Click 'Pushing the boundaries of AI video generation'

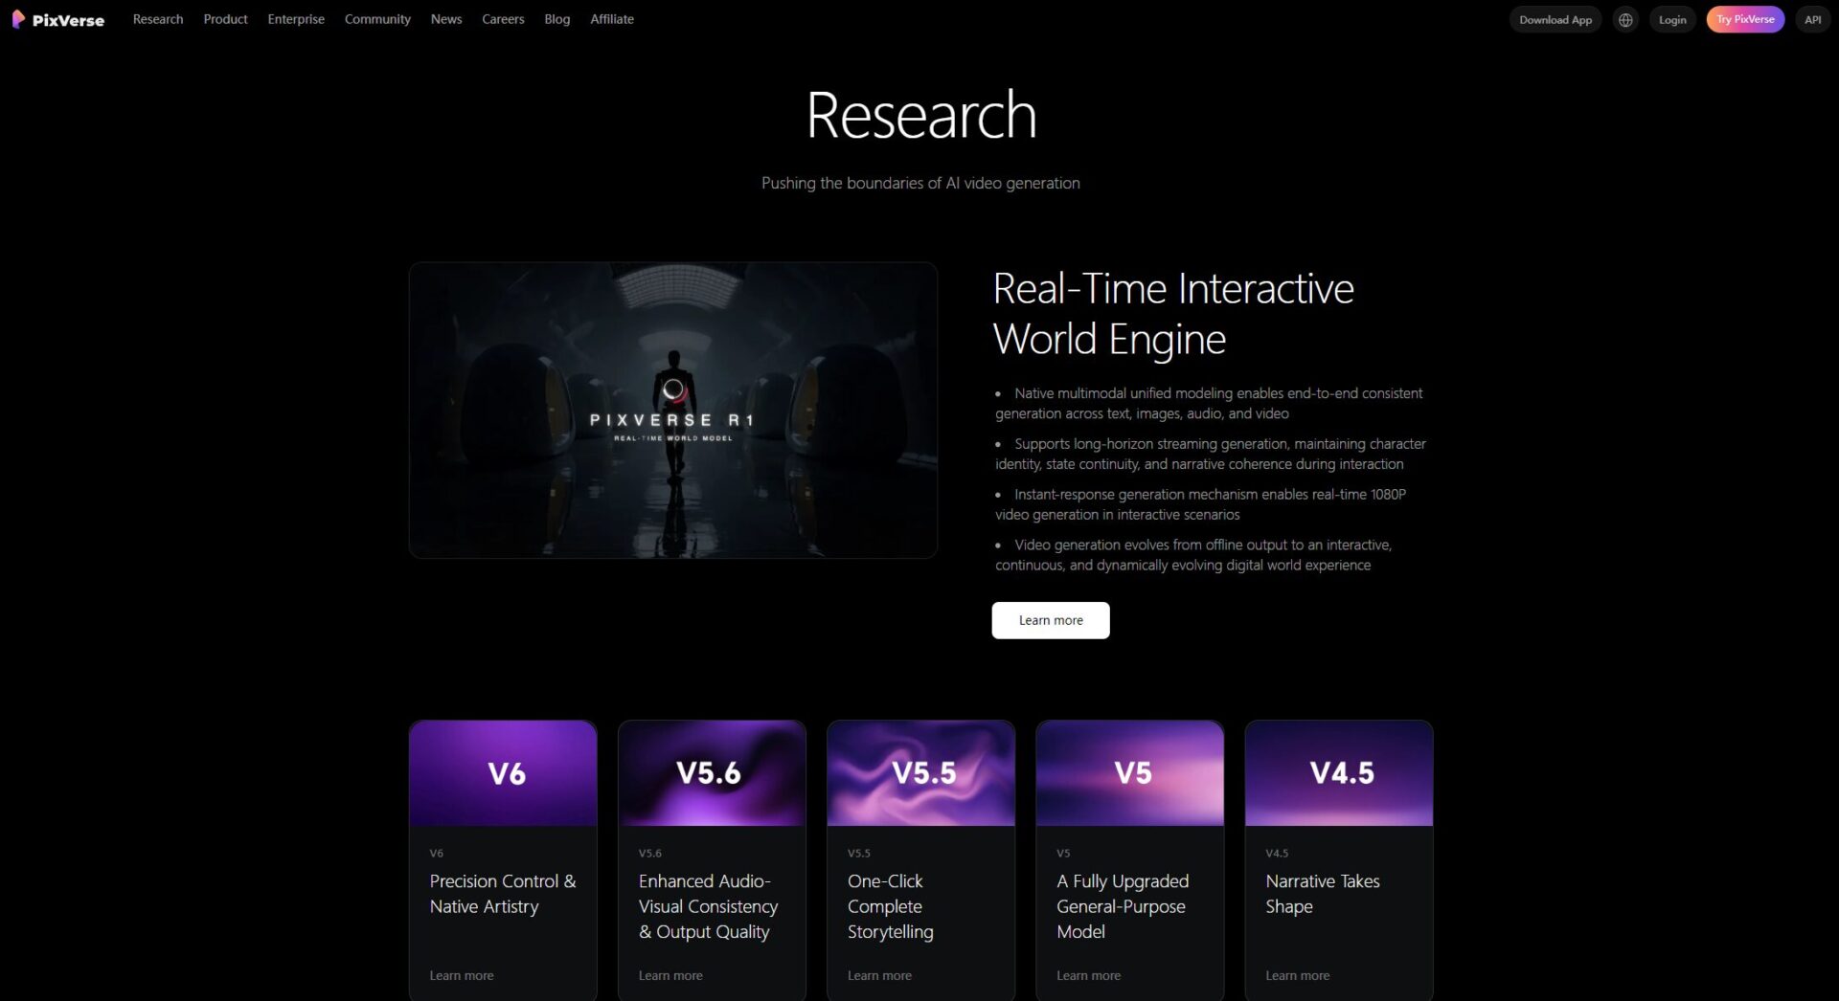[920, 183]
